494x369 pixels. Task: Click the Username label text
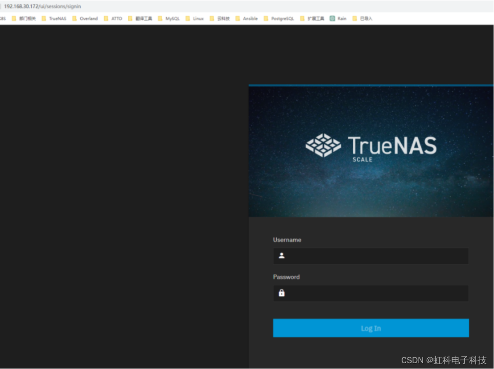click(287, 240)
